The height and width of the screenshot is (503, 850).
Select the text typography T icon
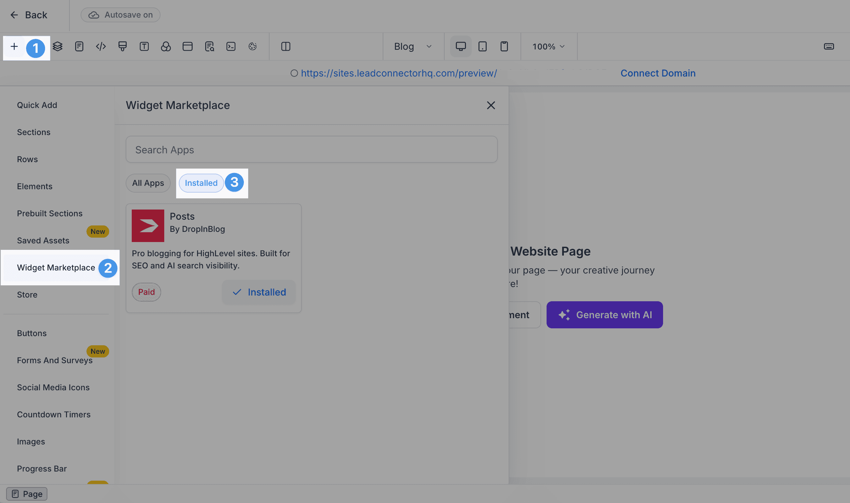[x=144, y=46]
